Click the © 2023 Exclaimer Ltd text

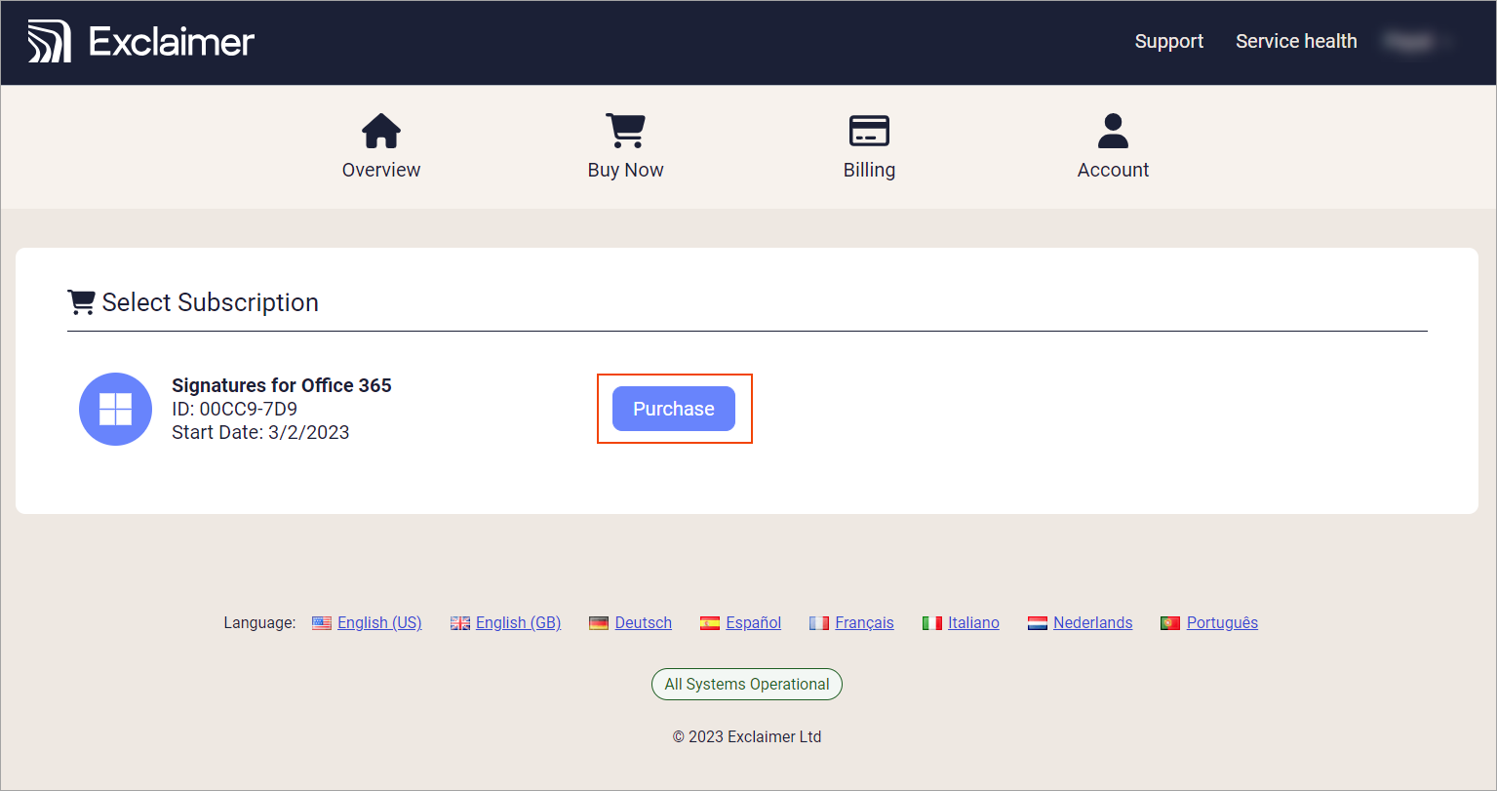(747, 736)
